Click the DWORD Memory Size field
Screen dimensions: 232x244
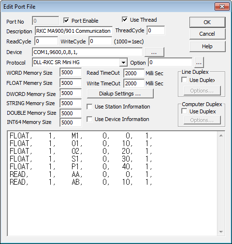71,93
